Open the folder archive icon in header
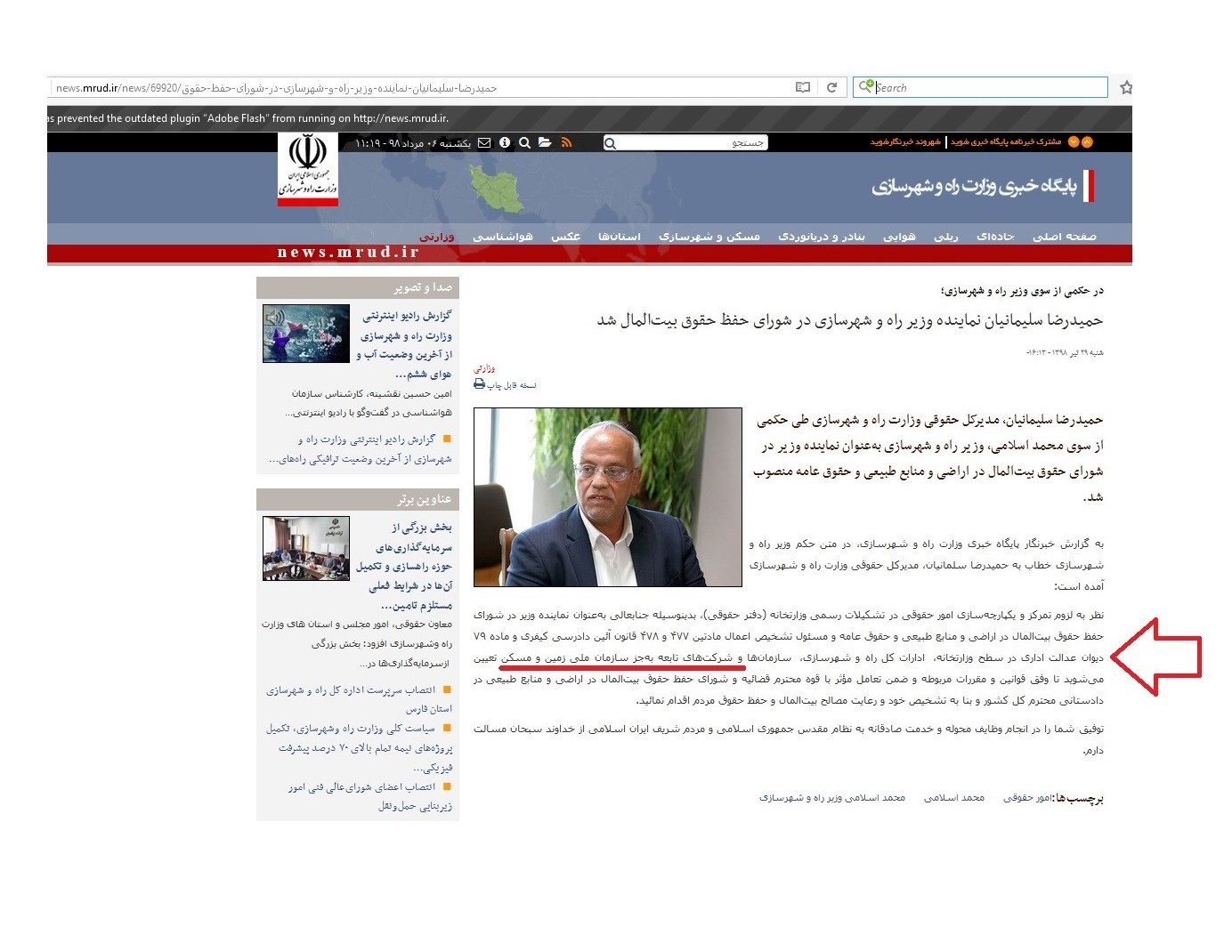The height and width of the screenshot is (927, 1224). 545,143
